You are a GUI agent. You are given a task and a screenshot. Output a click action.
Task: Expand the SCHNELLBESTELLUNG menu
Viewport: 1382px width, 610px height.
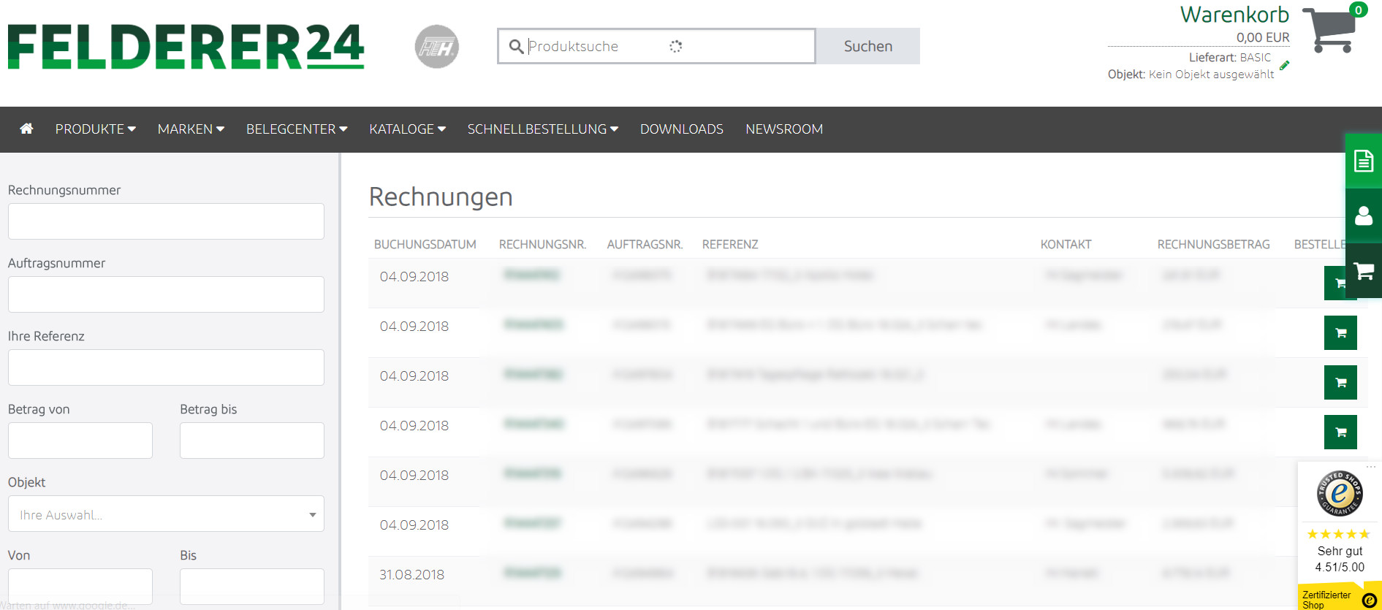coord(543,129)
